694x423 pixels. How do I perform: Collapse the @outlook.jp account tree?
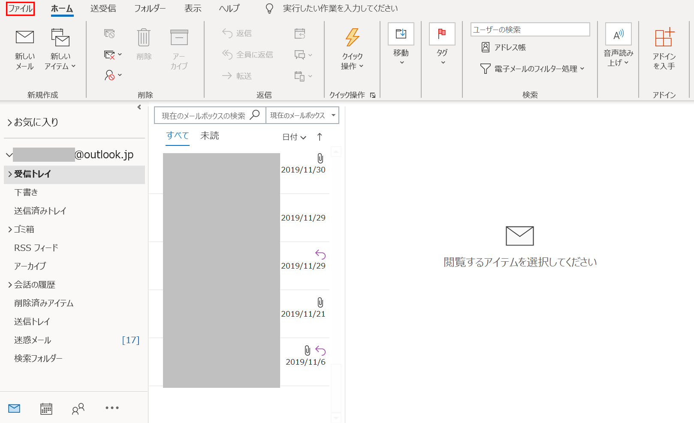[x=9, y=155]
